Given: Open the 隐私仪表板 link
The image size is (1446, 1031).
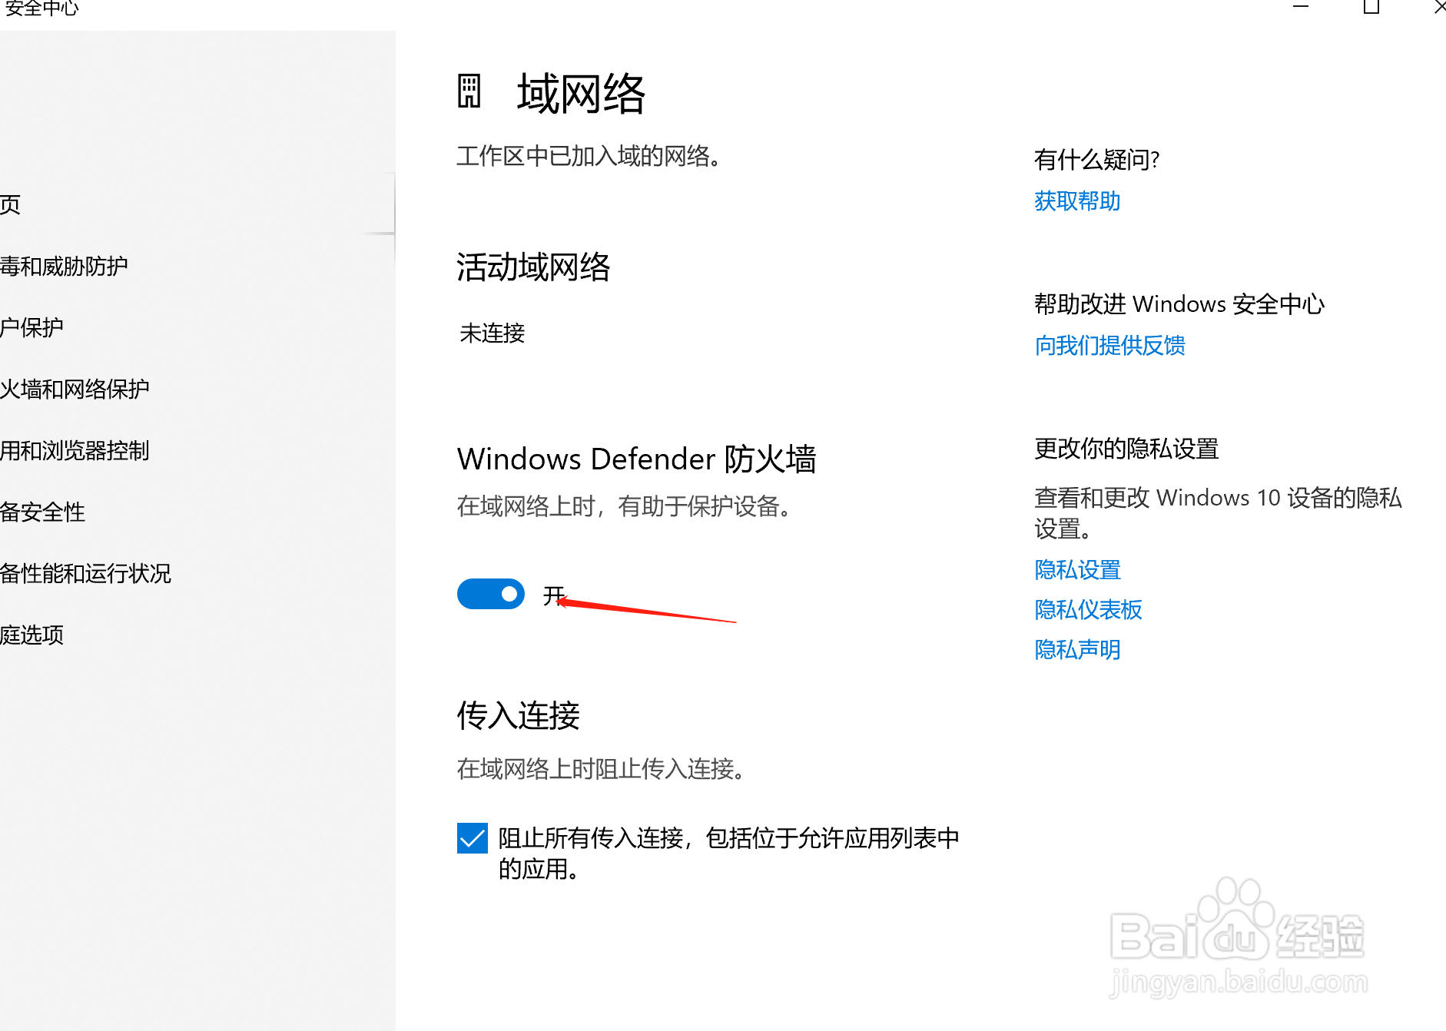Looking at the screenshot, I should (x=1088, y=610).
